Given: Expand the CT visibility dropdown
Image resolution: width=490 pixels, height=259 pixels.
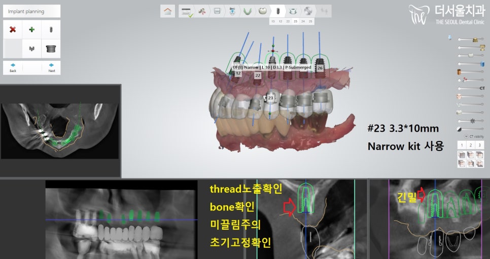Looking at the screenshot, I should coord(466,136).
